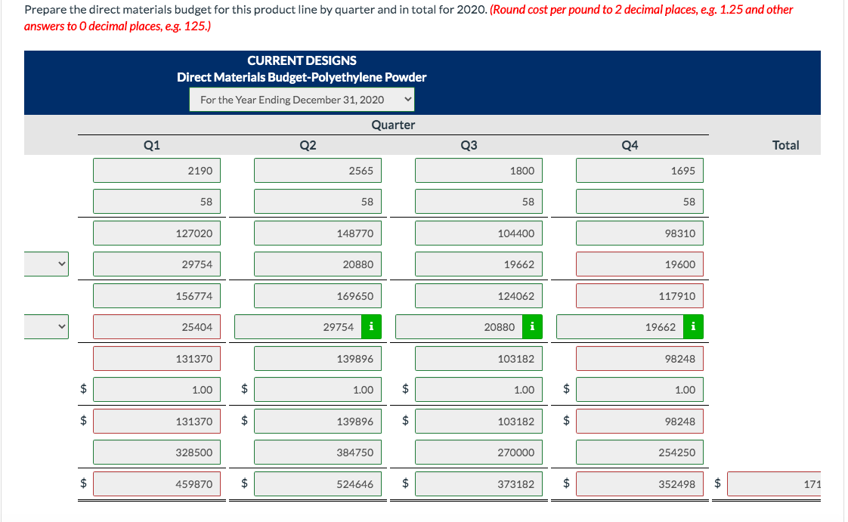Click Q1 field showing 328500

click(x=157, y=453)
